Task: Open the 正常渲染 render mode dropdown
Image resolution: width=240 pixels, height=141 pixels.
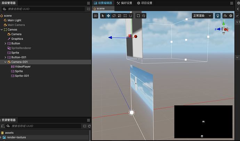Action: [x=202, y=16]
